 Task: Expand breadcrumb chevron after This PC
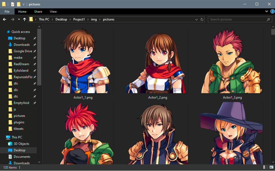[53, 19]
